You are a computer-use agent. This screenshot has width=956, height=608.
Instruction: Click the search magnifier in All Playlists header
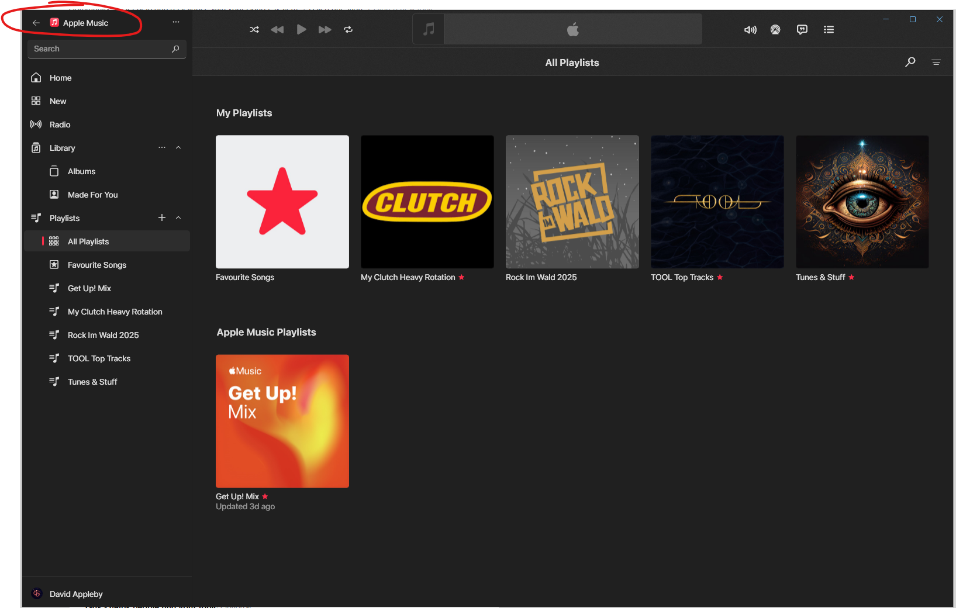910,62
